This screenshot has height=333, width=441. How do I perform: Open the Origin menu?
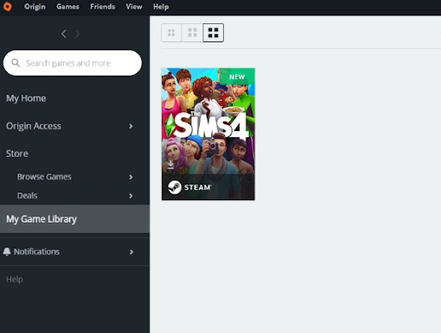click(x=34, y=7)
